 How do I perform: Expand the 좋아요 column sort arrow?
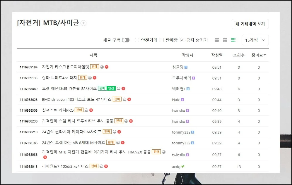(x=265, y=55)
